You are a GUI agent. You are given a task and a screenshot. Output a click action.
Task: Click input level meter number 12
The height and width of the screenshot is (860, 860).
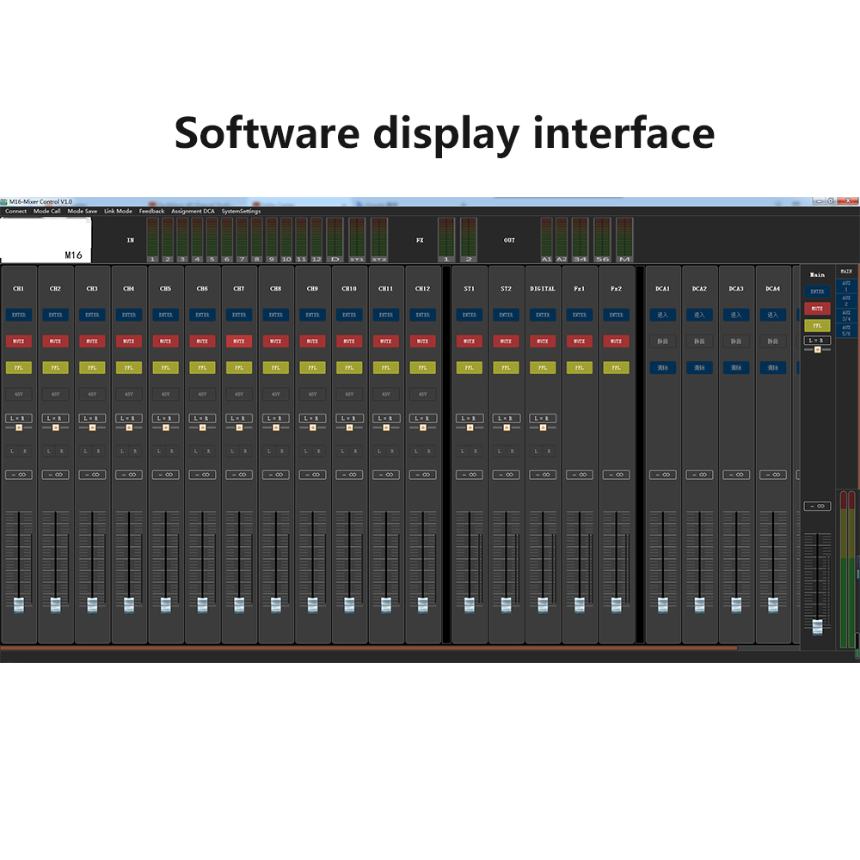click(316, 240)
